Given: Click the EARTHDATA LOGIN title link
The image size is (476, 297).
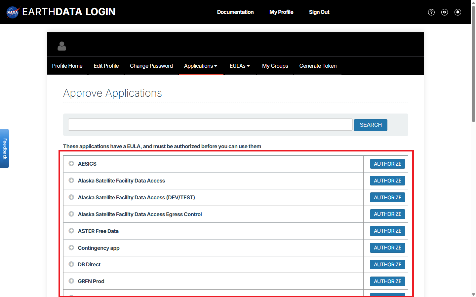Looking at the screenshot, I should pyautogui.click(x=69, y=12).
